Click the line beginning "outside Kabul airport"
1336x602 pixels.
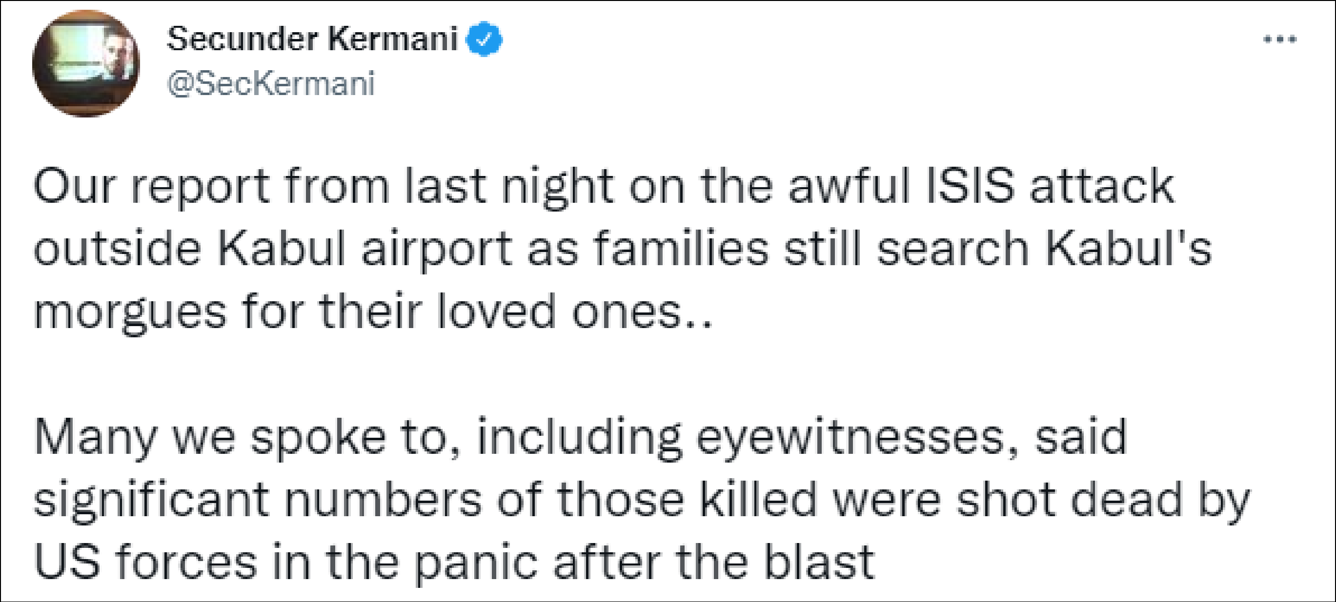pos(622,249)
